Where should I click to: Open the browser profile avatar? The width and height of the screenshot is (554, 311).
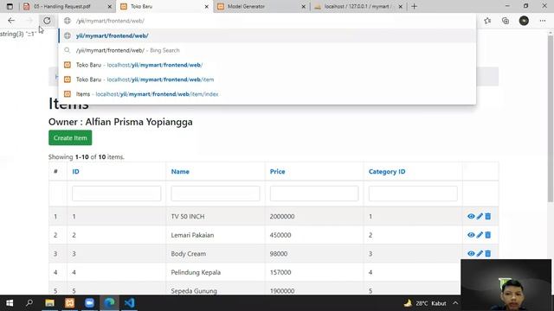coord(524,21)
